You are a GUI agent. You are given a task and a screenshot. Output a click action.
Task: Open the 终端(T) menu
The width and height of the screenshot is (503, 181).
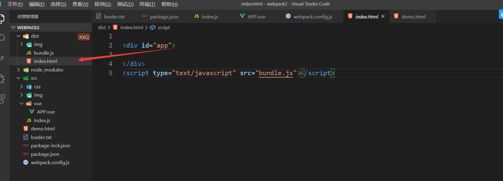(147, 4)
